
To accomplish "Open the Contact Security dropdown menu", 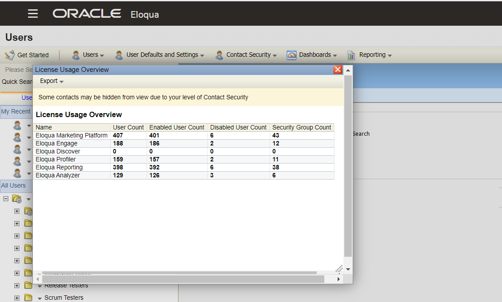I will [251, 55].
